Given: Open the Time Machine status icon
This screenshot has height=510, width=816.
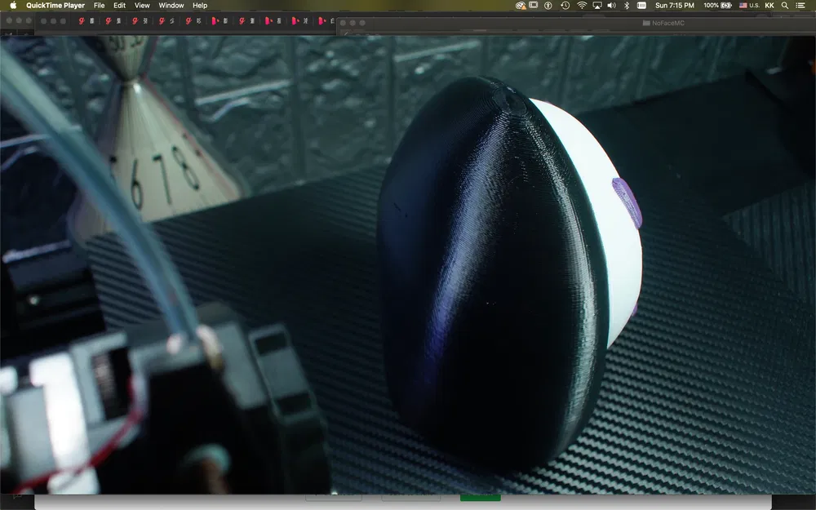Looking at the screenshot, I should [x=565, y=5].
